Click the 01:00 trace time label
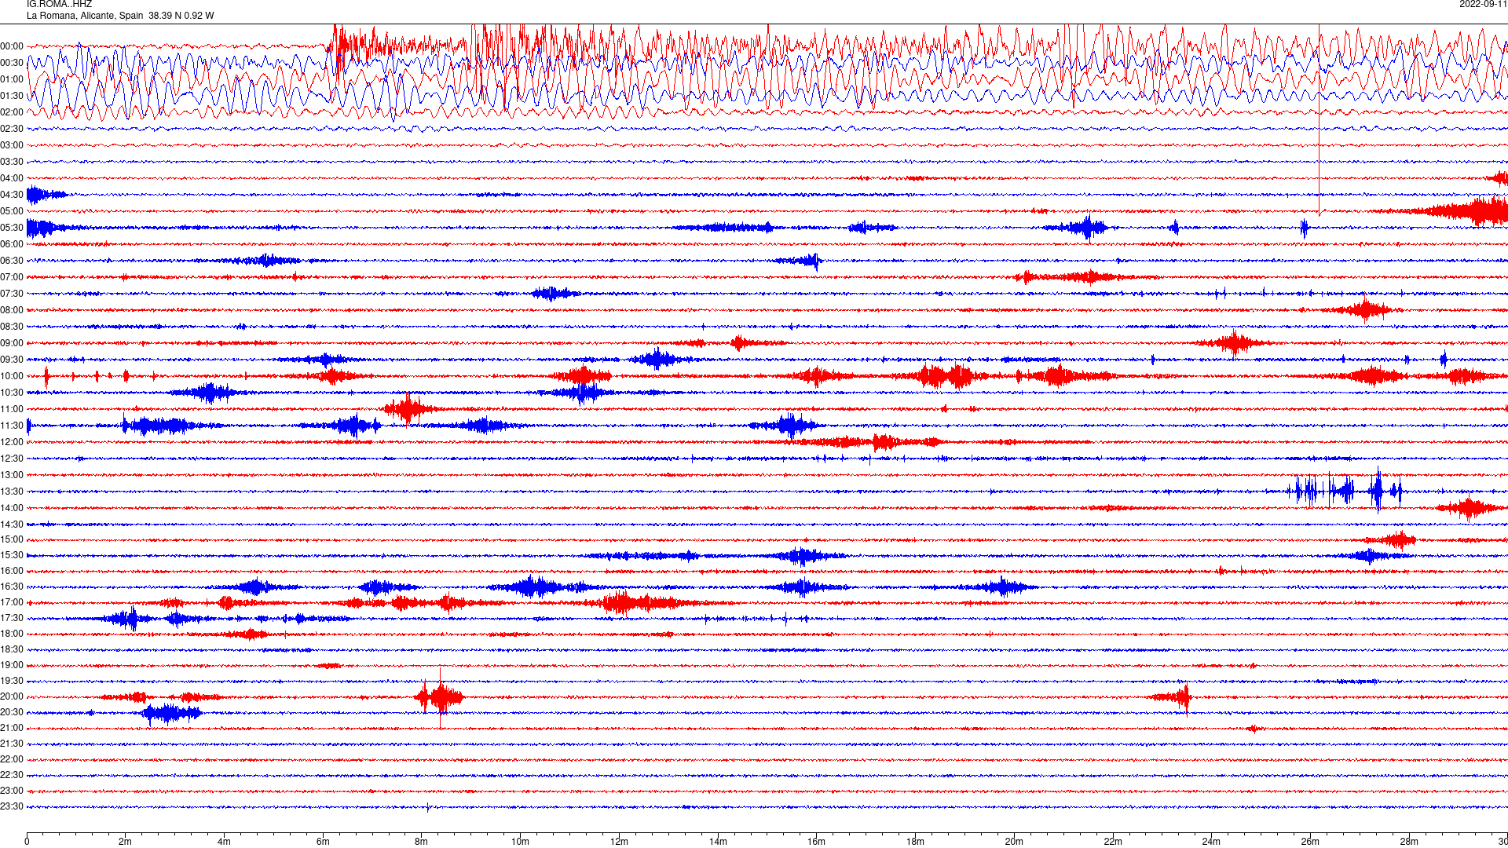The height and width of the screenshot is (848, 1508). coord(12,79)
